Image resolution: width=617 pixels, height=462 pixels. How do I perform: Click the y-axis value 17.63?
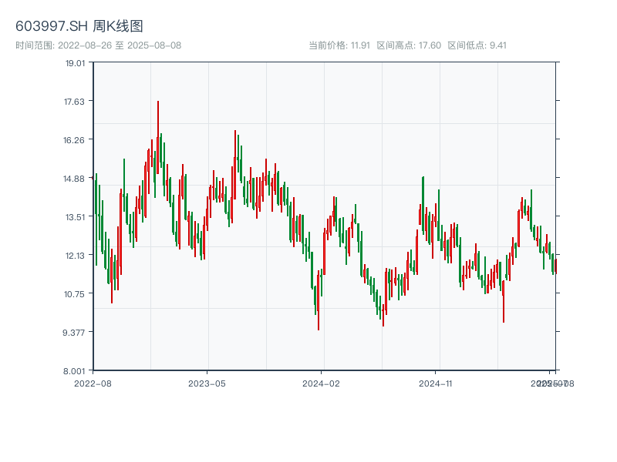pos(74,102)
